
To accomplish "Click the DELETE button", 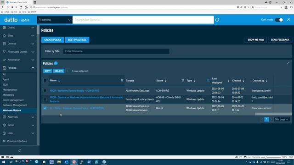I will [x=58, y=71].
